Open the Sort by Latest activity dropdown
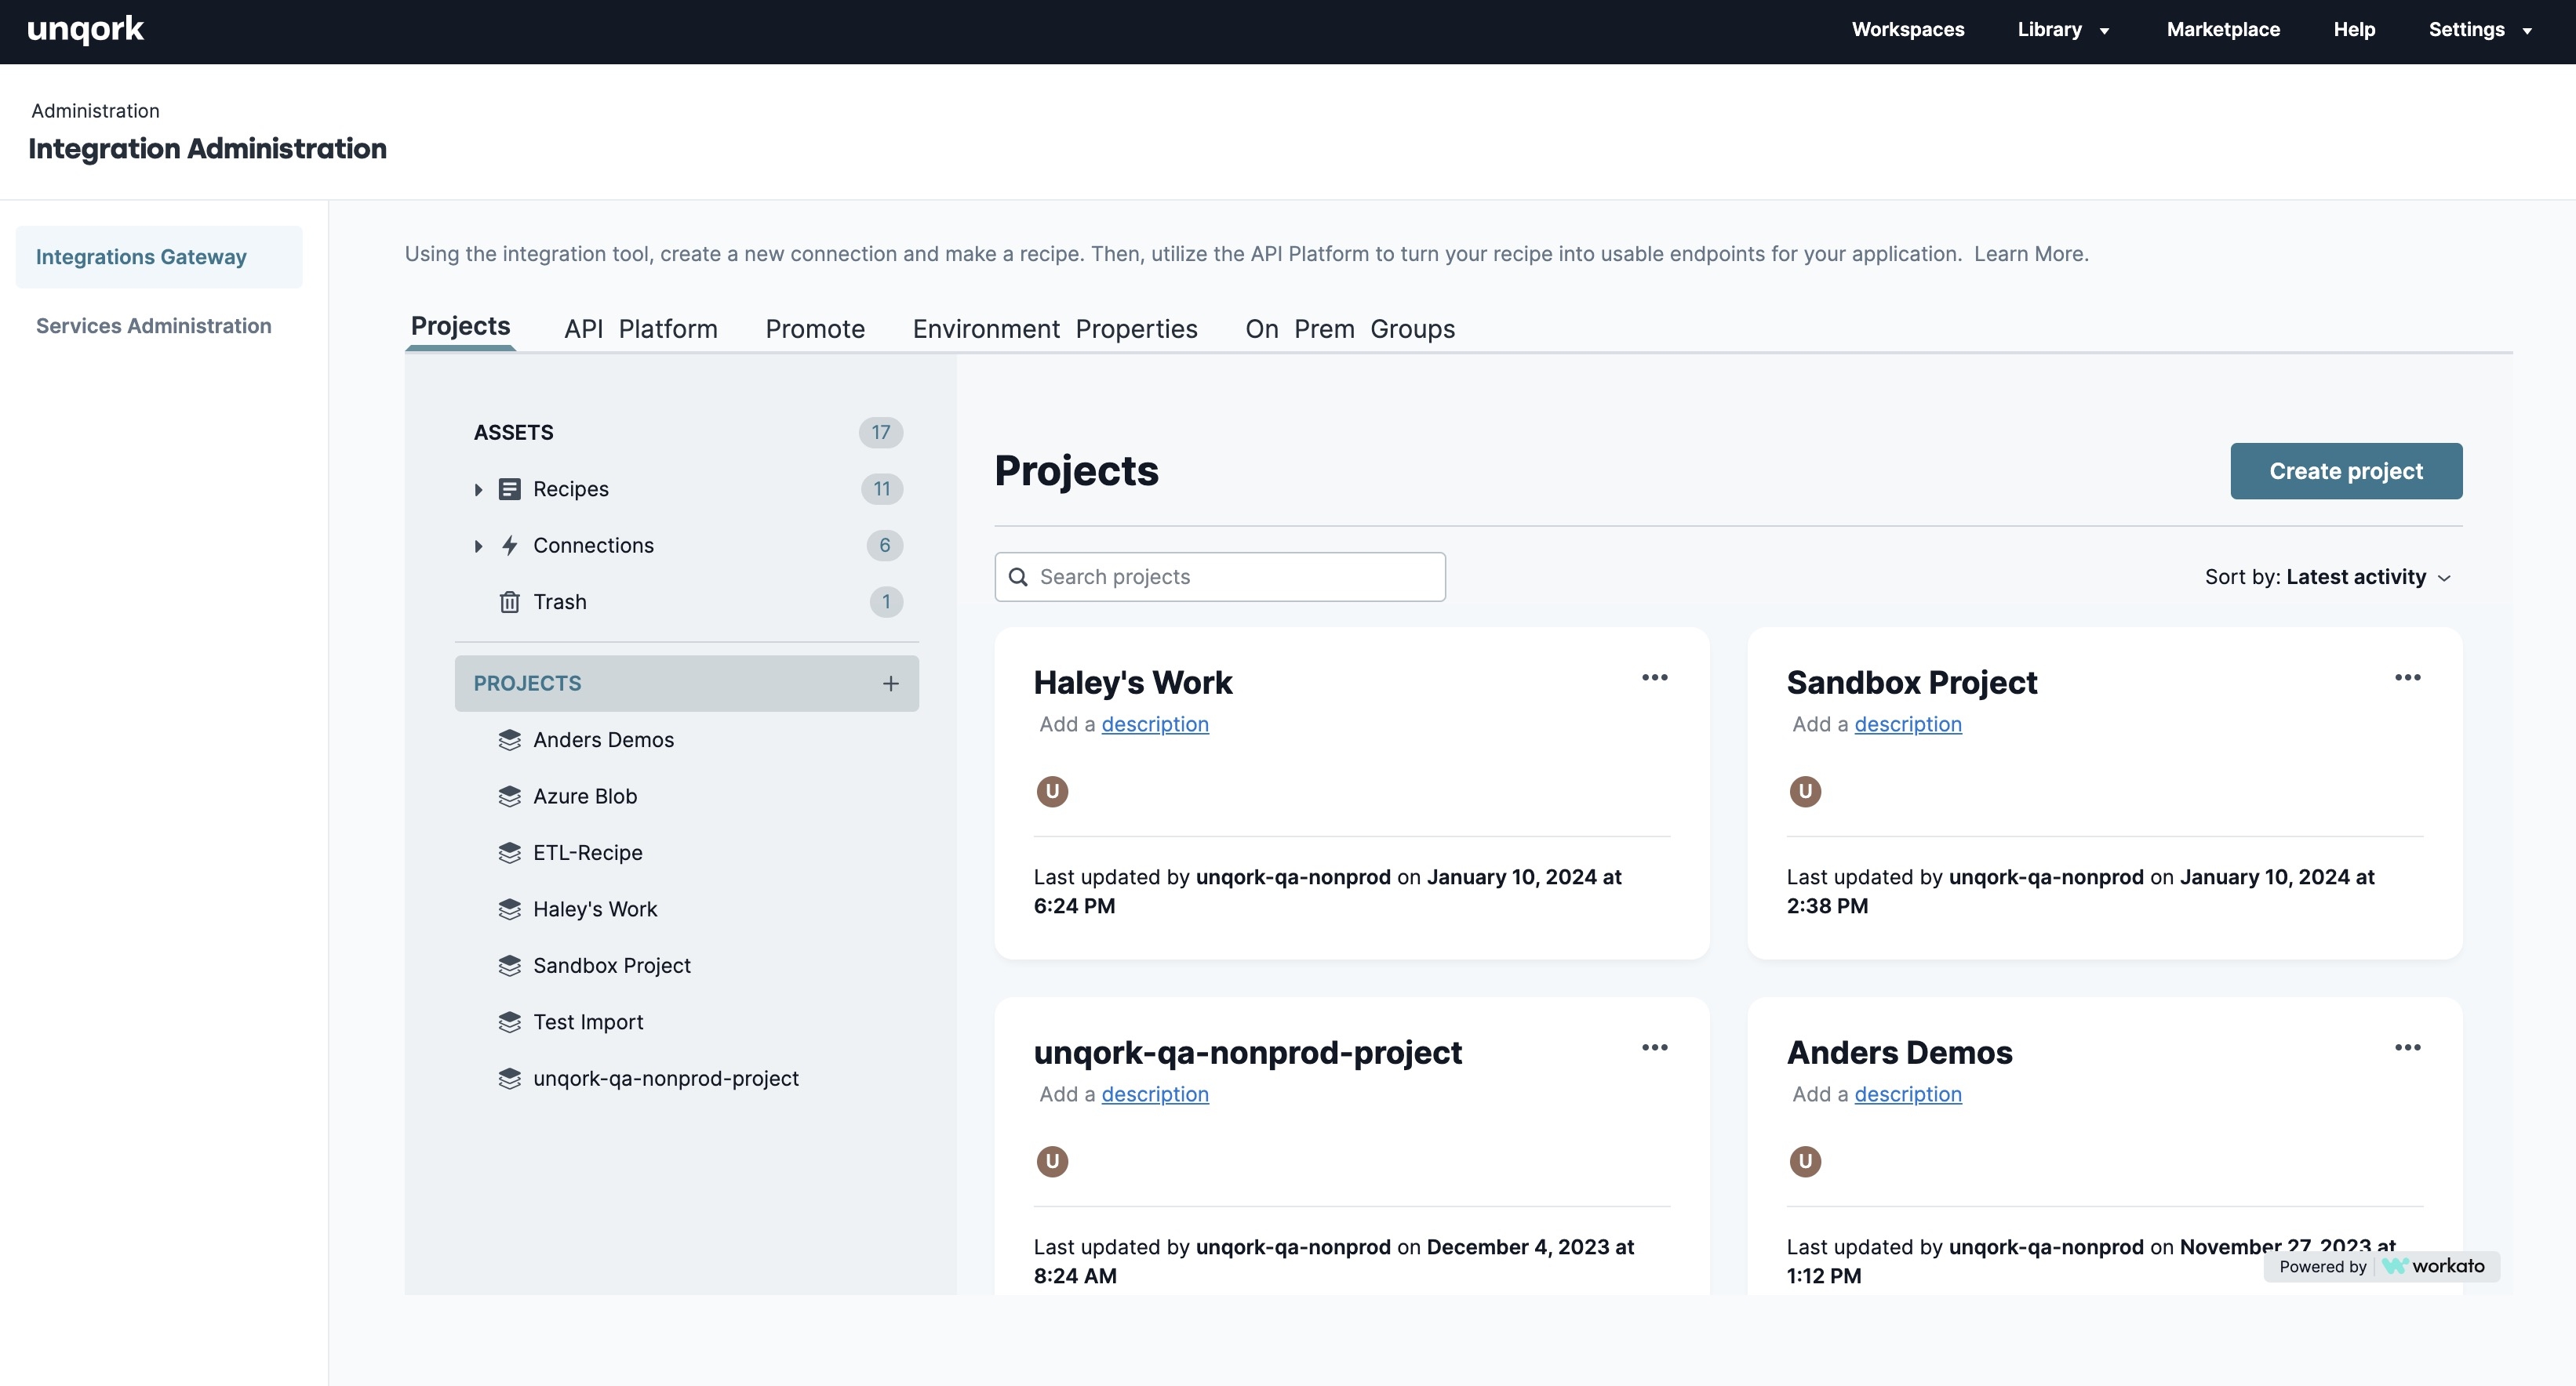 (x=2327, y=578)
